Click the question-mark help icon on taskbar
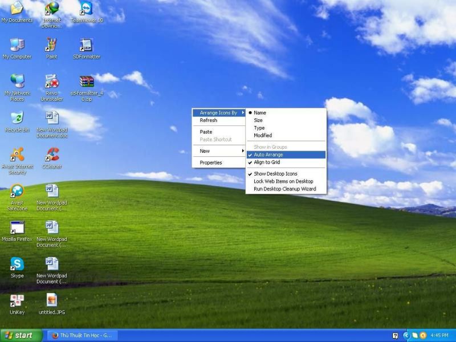This screenshot has width=456, height=342. click(x=395, y=336)
